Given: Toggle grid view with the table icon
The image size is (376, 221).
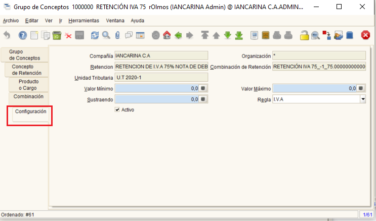Looking at the screenshot, I should 140,35.
